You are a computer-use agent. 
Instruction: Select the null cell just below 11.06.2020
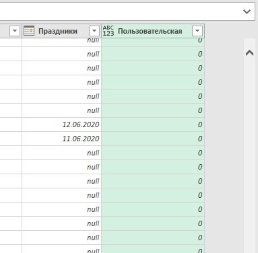[62, 153]
